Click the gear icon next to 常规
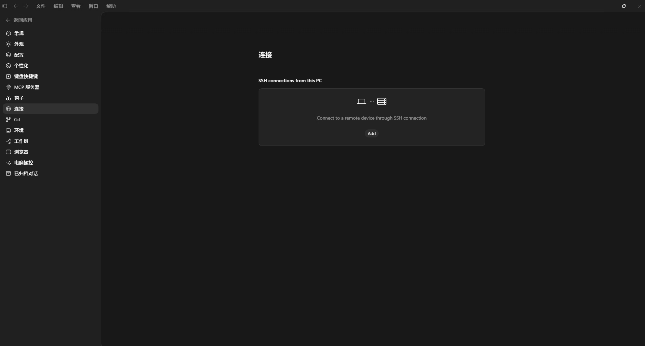The image size is (645, 346). coord(8,33)
